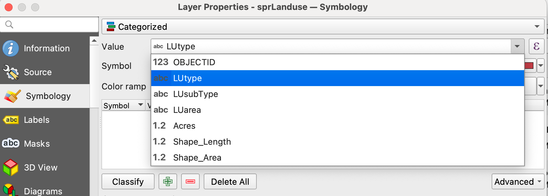Screen dimensions: 548x196
Task: Click the Delete All button
Action: [230, 181]
